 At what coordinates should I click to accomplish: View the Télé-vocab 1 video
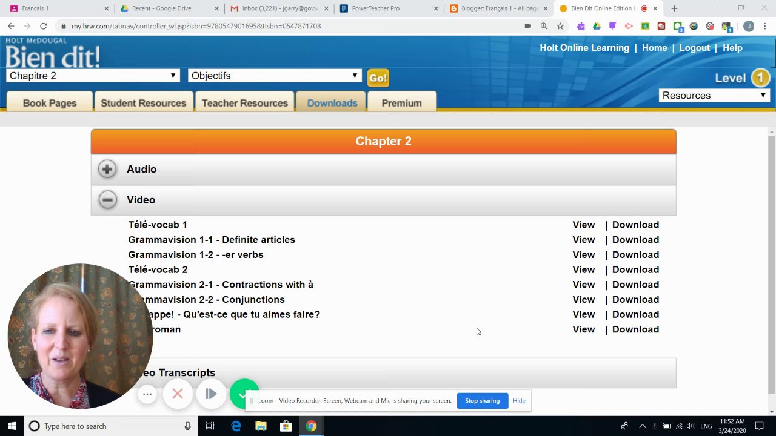[584, 225]
